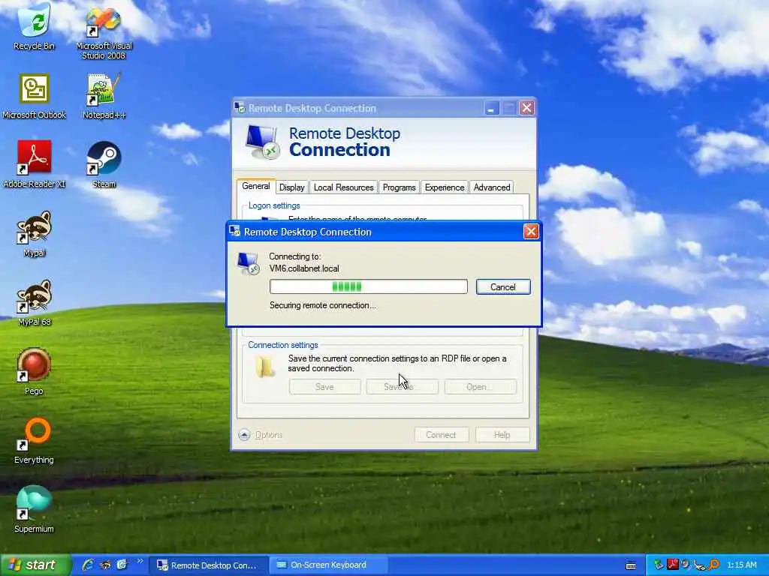This screenshot has height=576, width=769.
Task: Switch to the Advanced tab
Action: coord(492,187)
